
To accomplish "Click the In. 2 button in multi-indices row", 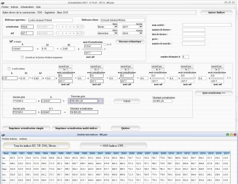I will coord(97,69).
